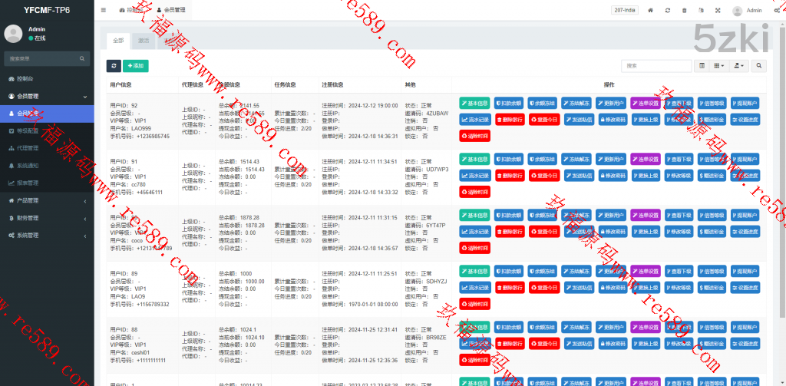Click the table search input field

click(x=657, y=66)
